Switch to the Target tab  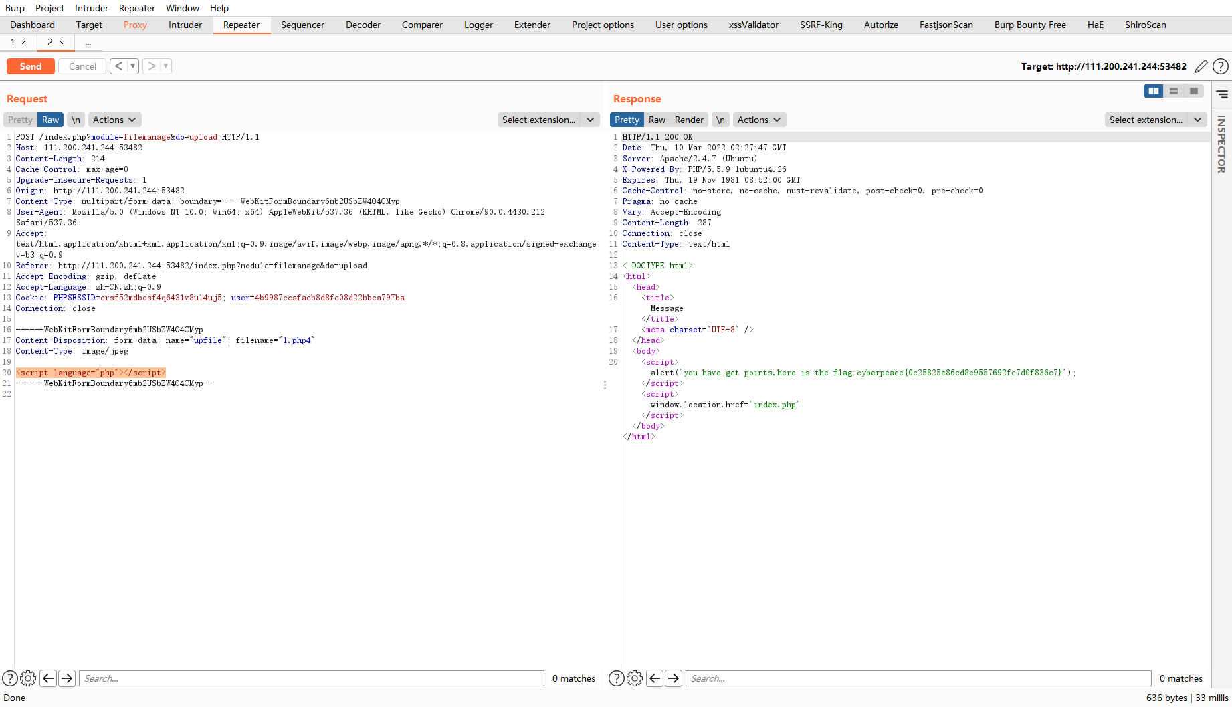(x=89, y=25)
